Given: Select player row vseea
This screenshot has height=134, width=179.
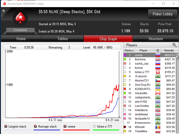Looking at the screenshot, I should click(150, 55).
